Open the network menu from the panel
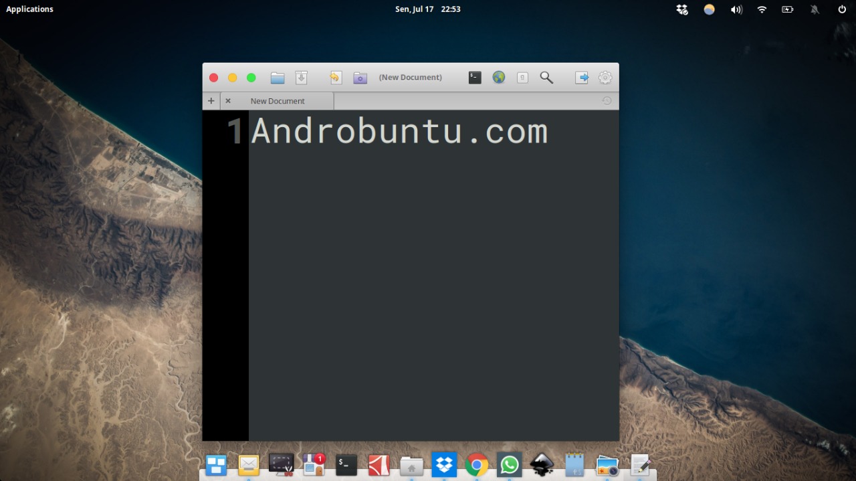Image resolution: width=856 pixels, height=481 pixels. pyautogui.click(x=762, y=9)
